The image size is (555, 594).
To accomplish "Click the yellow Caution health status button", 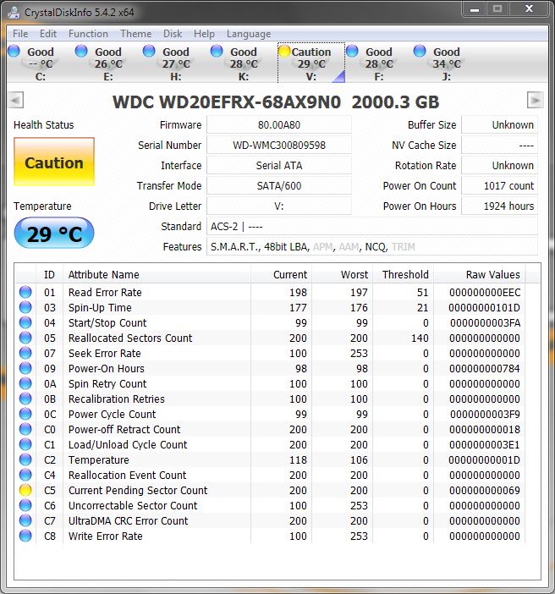I will point(54,162).
